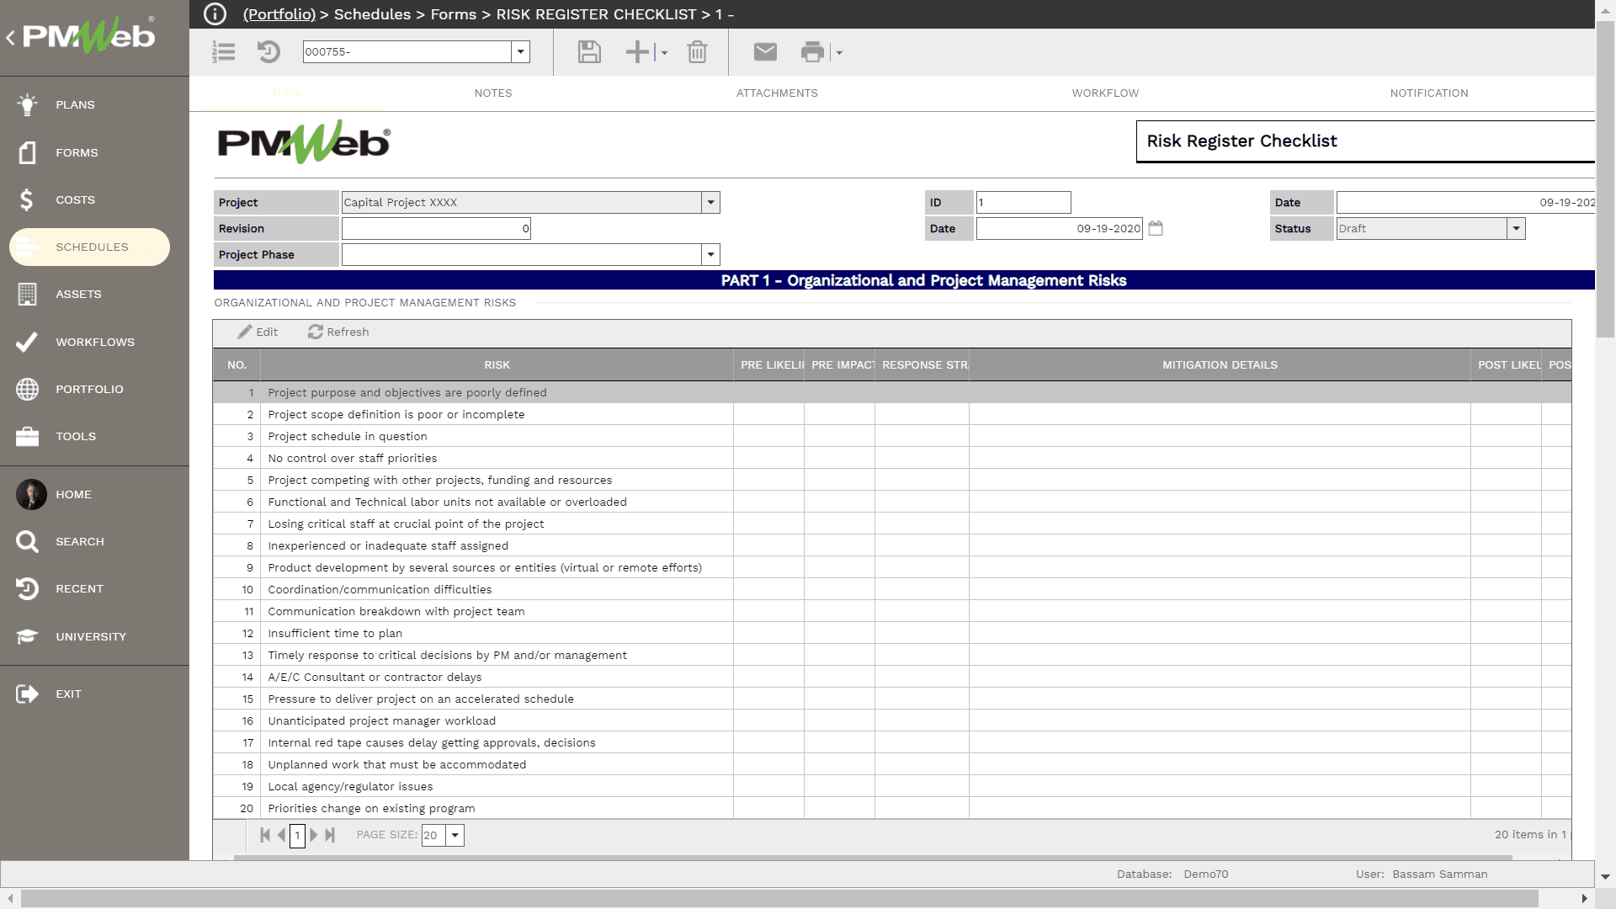Click the record number field 000755

point(407,51)
